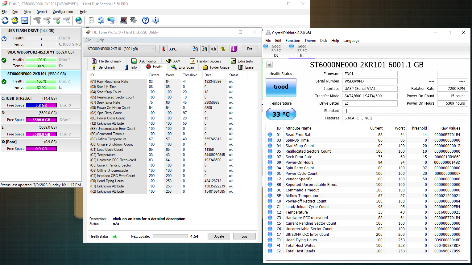Select the blue status dot beside Temperature attribute
The width and height of the screenshot is (472, 265).
tap(270, 212)
